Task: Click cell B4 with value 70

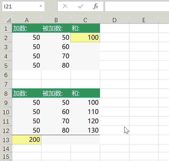Action: (x=56, y=56)
